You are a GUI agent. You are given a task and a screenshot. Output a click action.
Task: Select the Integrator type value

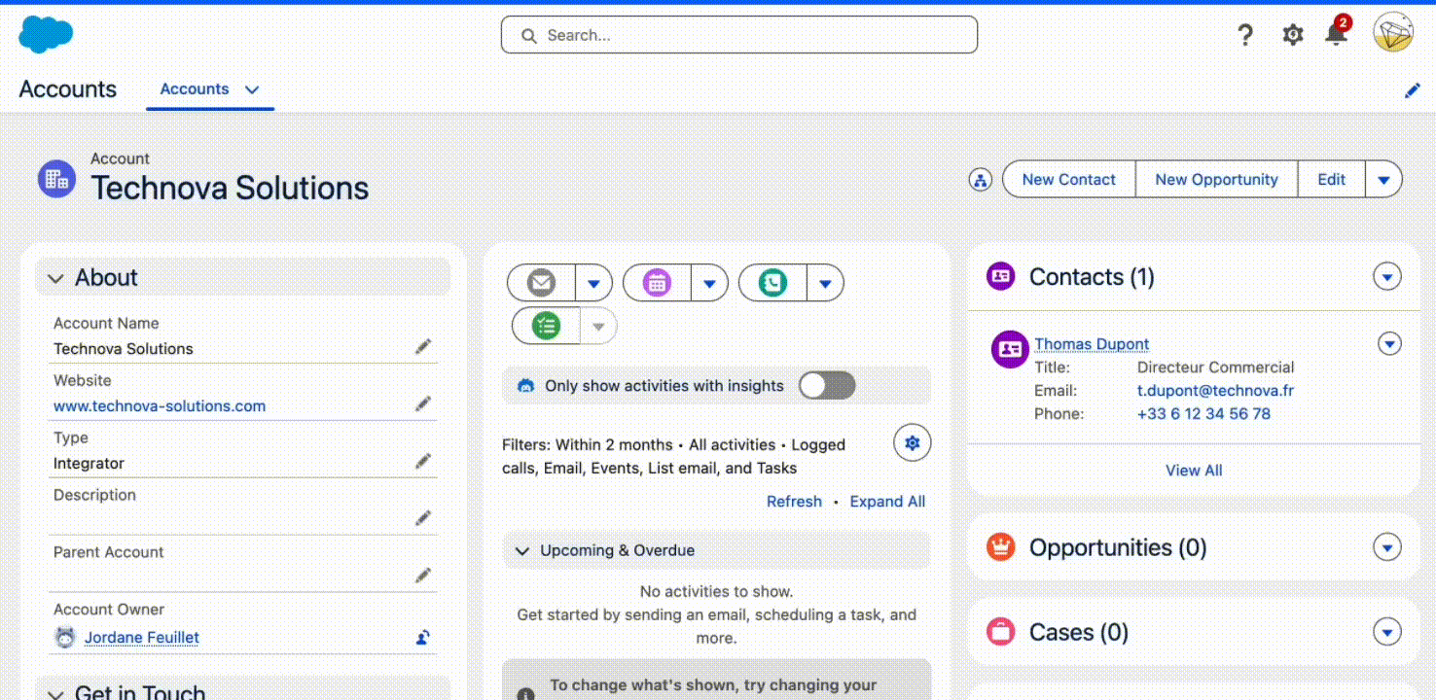[89, 464]
